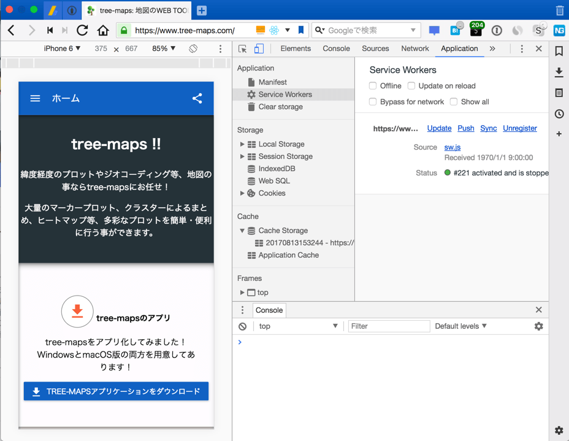
Task: Click the extension with 204 badge
Action: [x=476, y=29]
